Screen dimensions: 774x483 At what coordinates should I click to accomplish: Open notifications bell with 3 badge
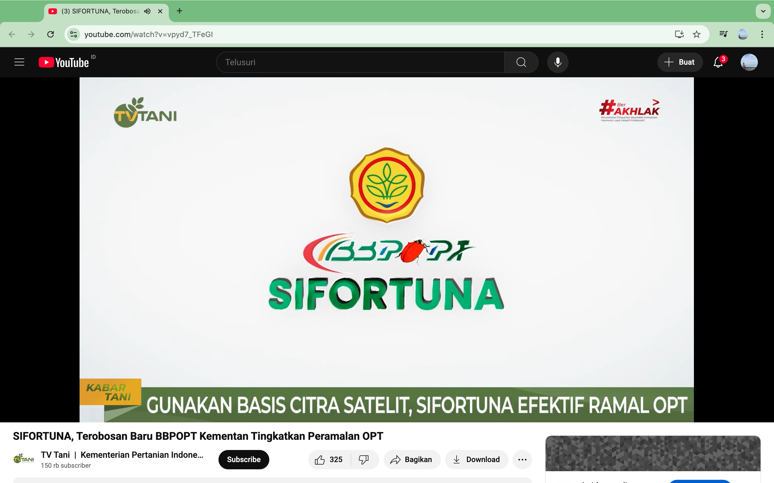[x=718, y=62]
